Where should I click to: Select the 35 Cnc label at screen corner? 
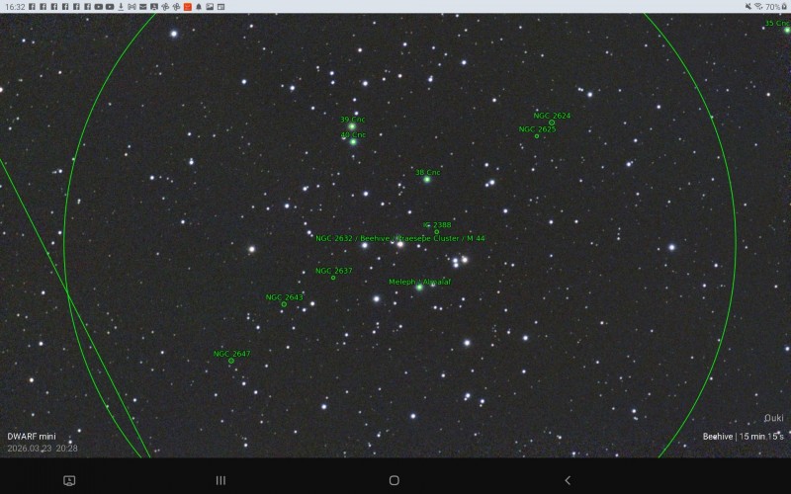[x=777, y=23]
